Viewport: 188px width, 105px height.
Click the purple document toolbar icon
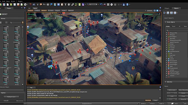click(x=83, y=5)
